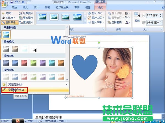Click the width field showing 16.93 厘米

pyautogui.click(x=153, y=23)
